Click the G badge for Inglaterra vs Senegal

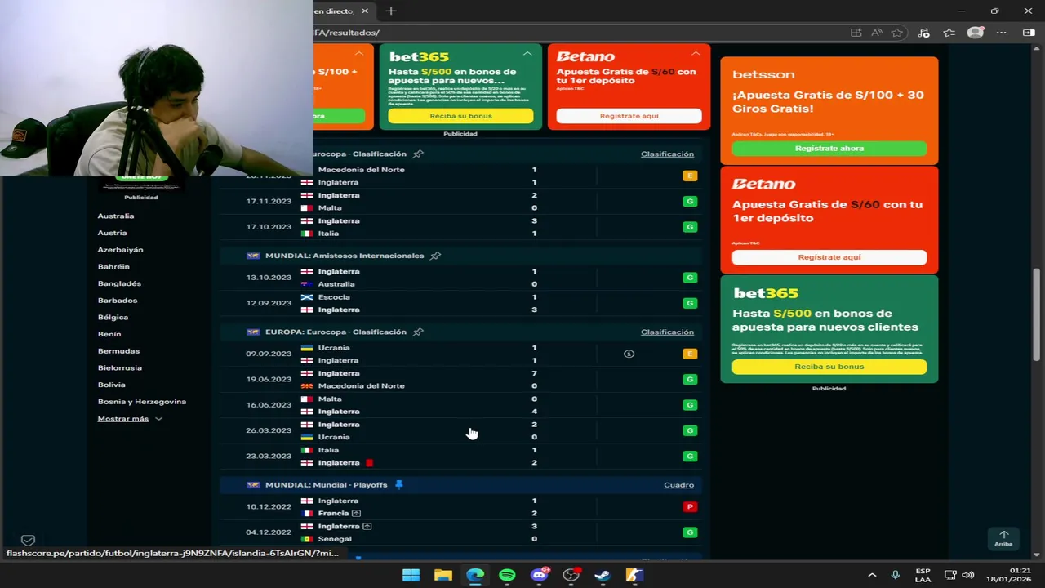(690, 532)
